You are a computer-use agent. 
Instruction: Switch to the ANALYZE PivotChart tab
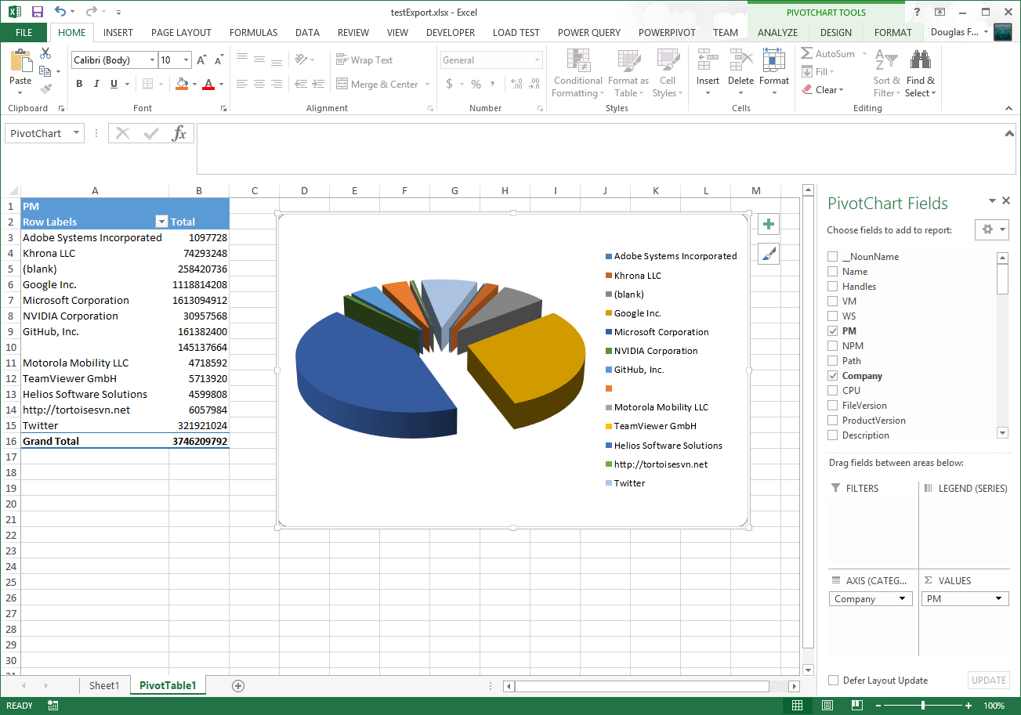[777, 32]
